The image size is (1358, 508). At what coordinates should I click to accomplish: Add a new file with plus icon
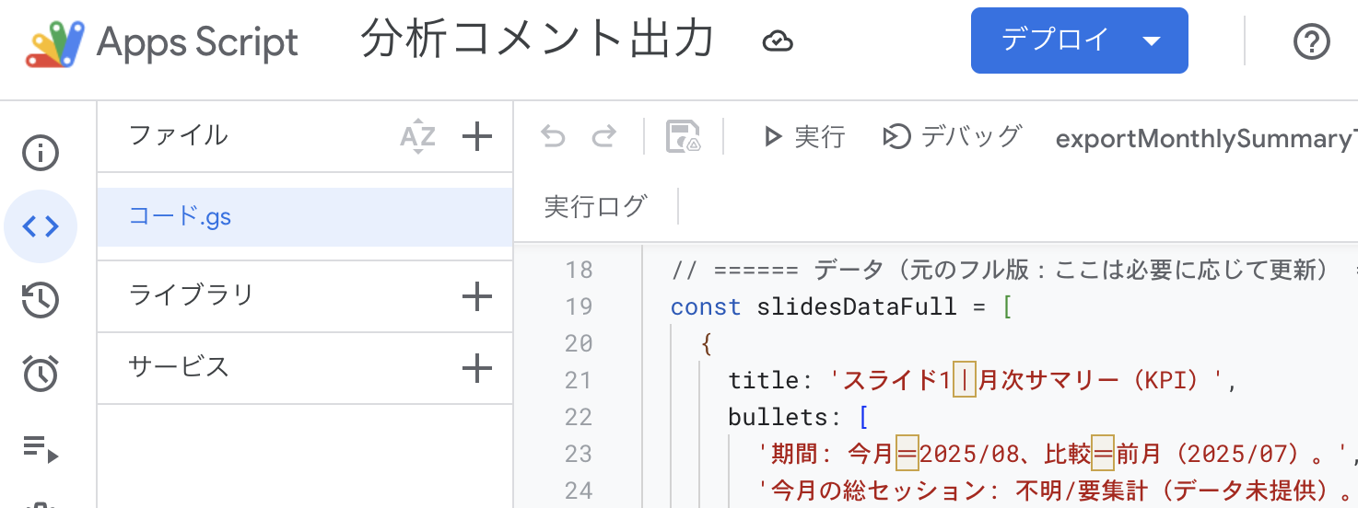476,137
